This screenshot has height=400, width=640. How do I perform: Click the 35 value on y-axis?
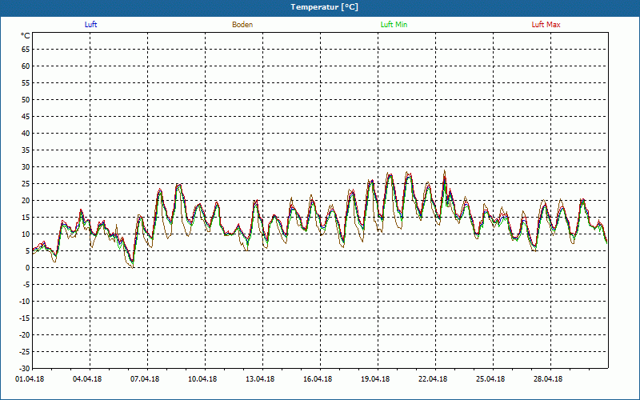pos(26,150)
